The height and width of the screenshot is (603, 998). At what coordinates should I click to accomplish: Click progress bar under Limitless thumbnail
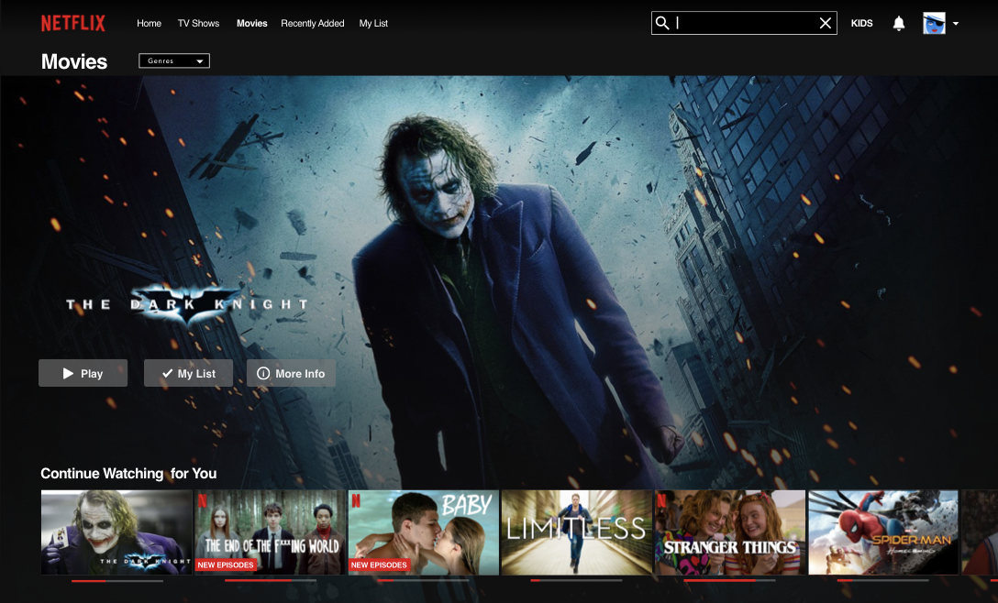[577, 581]
